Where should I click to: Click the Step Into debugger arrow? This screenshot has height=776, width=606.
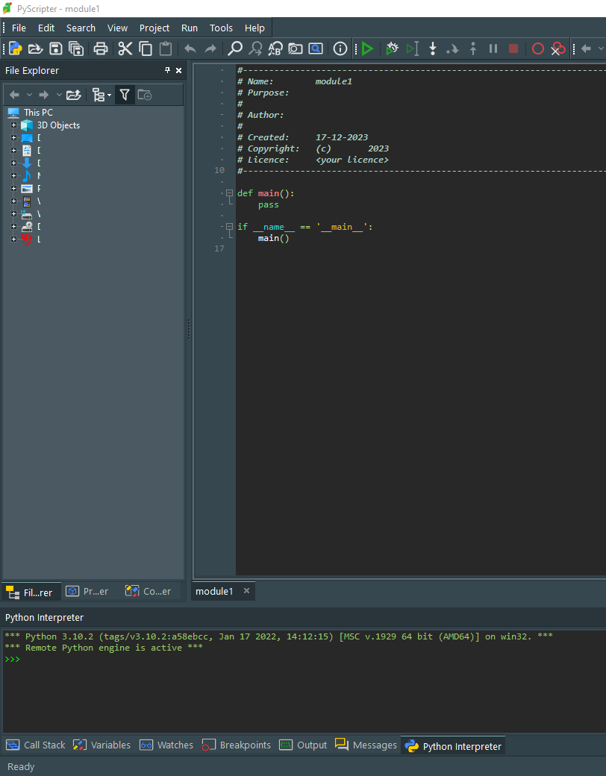point(432,49)
